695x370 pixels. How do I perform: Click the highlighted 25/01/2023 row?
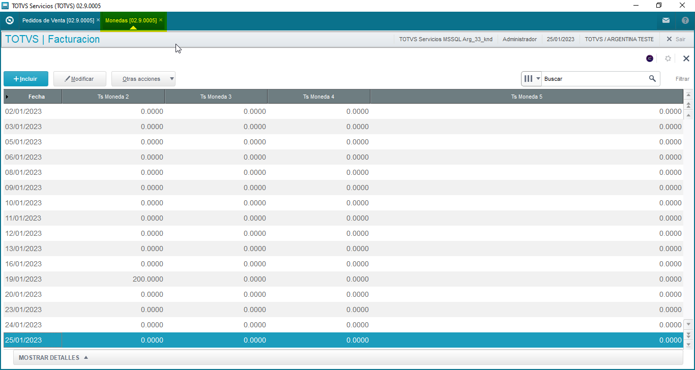click(x=343, y=340)
